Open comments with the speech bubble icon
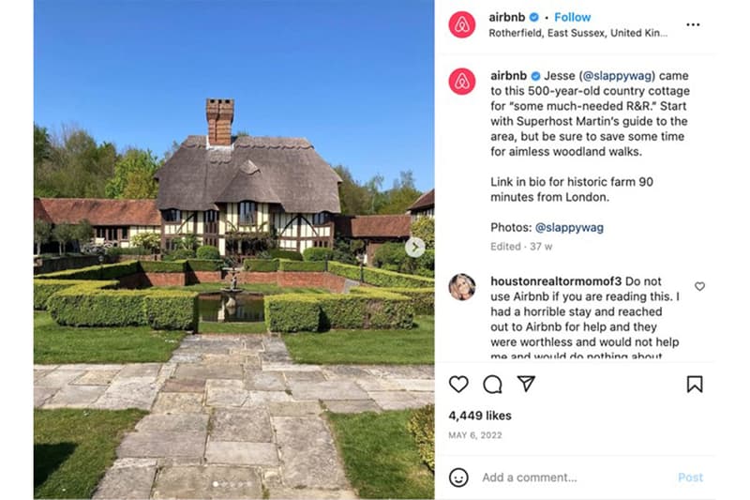This screenshot has height=500, width=750. (x=492, y=384)
